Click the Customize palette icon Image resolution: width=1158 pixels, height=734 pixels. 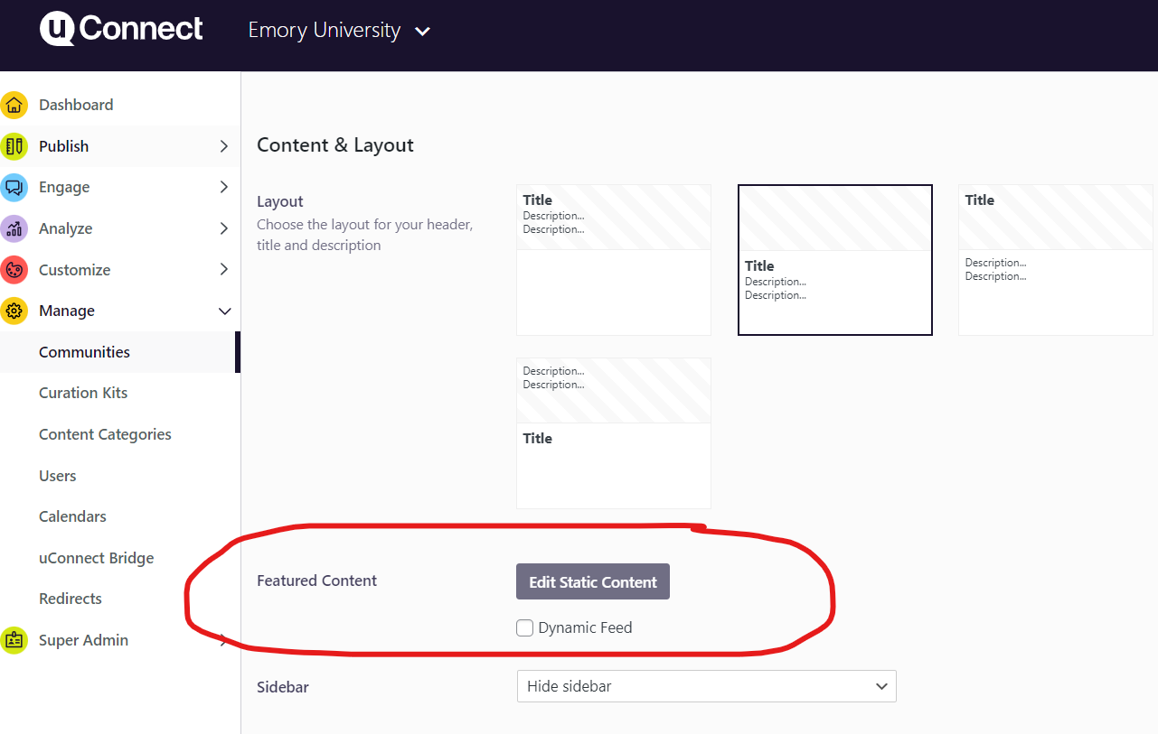14,270
